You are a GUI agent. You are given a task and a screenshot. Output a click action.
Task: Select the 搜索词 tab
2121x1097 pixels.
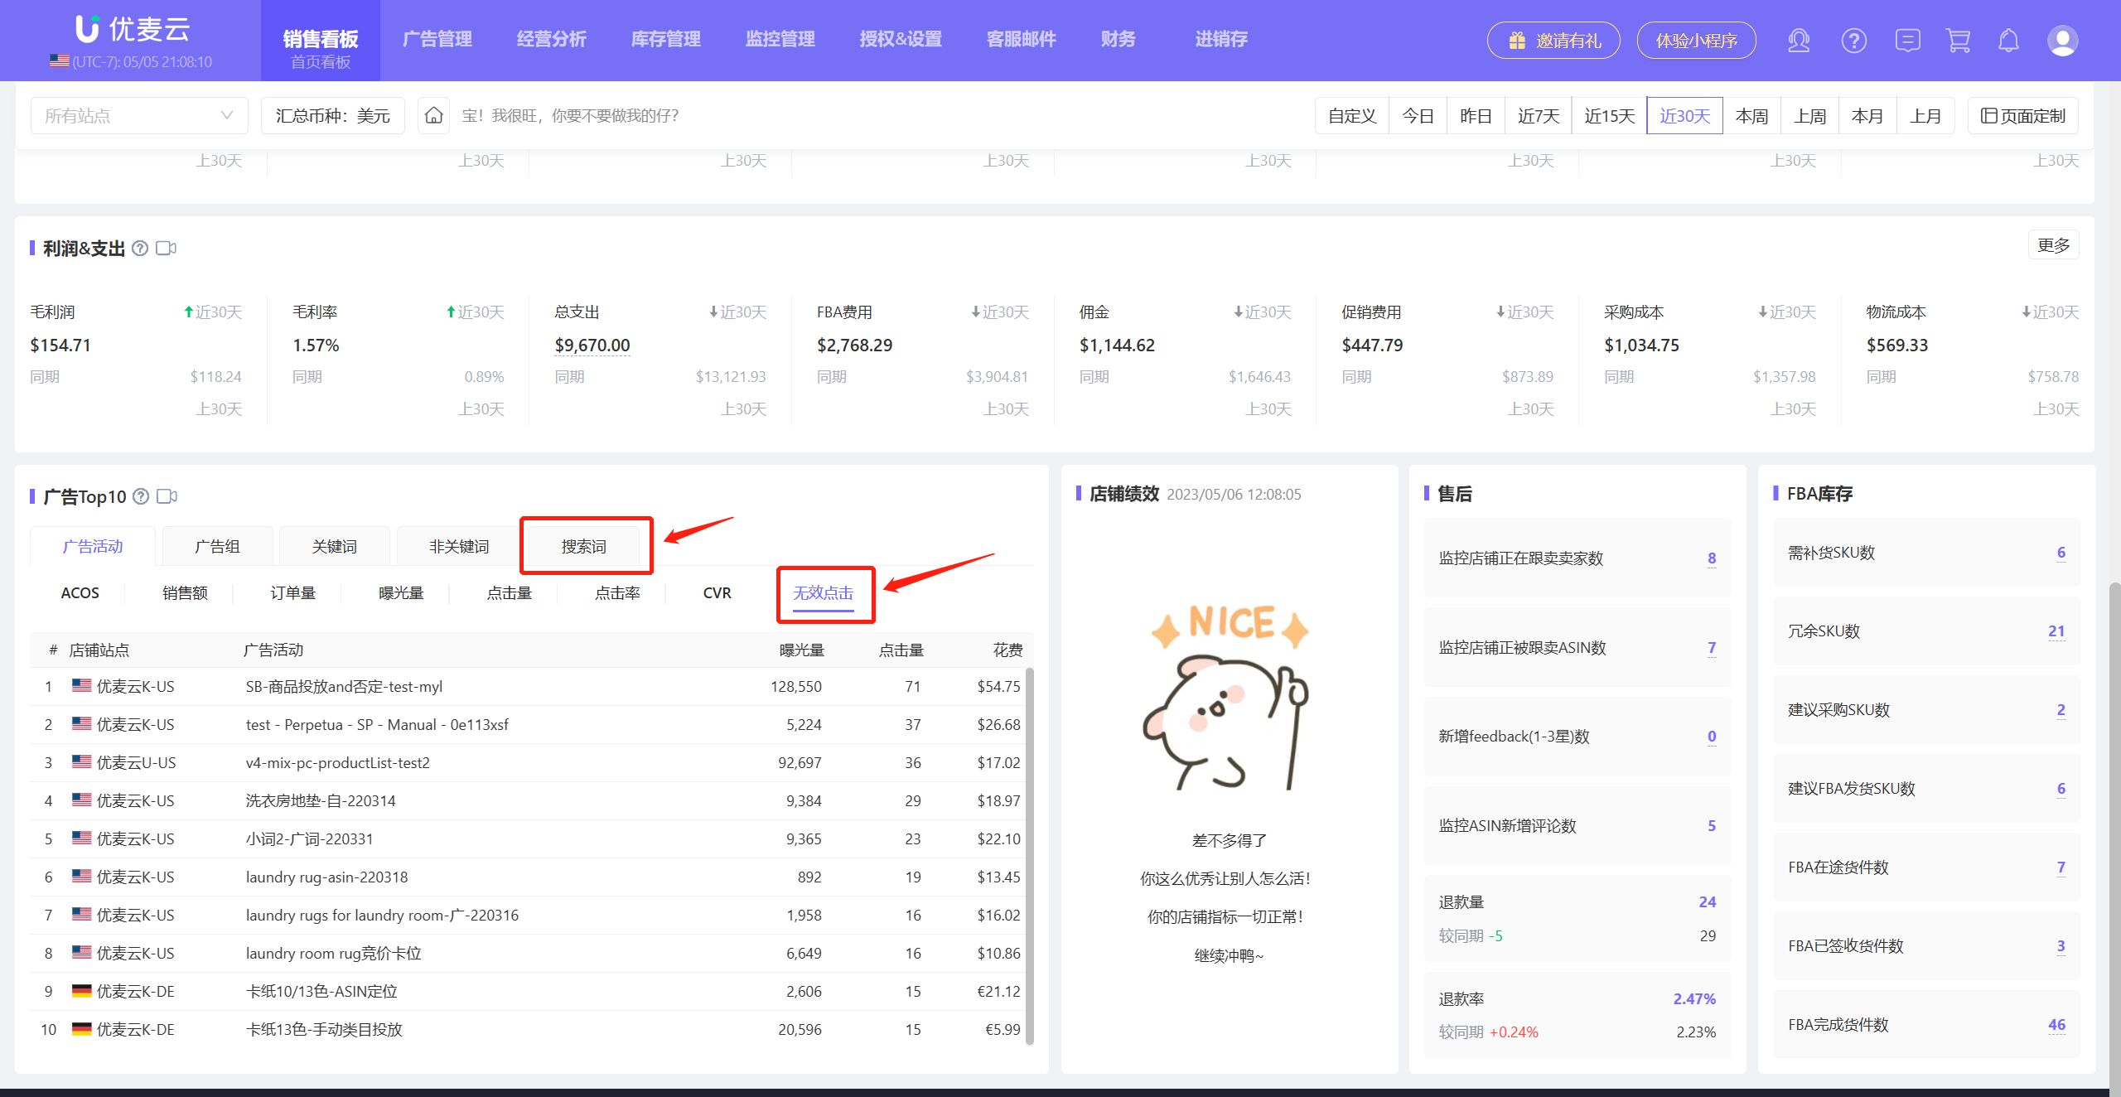point(585,546)
